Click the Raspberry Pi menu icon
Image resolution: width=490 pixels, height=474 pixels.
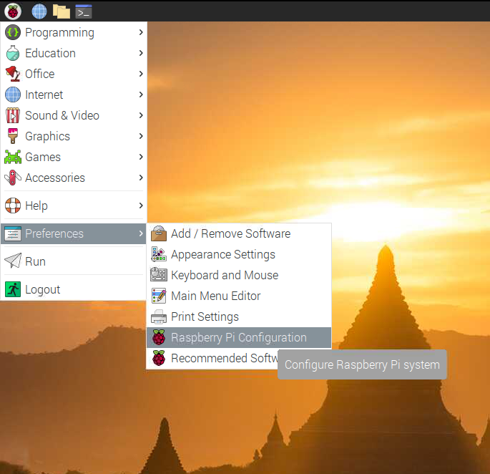click(13, 11)
